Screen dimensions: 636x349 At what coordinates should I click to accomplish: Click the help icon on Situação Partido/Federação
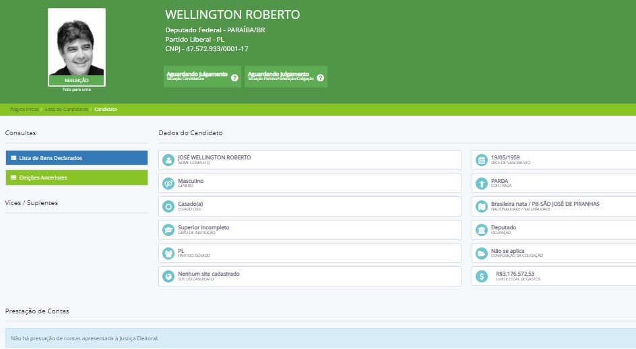[320, 78]
